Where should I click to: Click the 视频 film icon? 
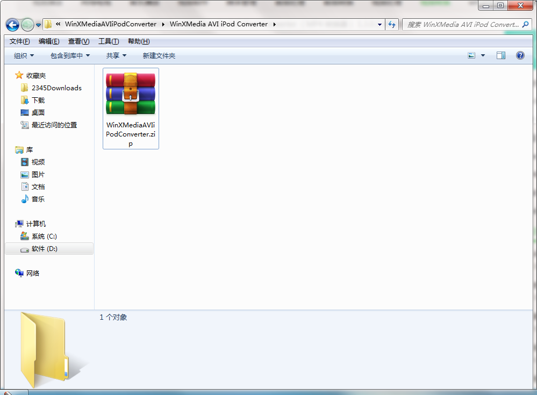pyautogui.click(x=25, y=162)
